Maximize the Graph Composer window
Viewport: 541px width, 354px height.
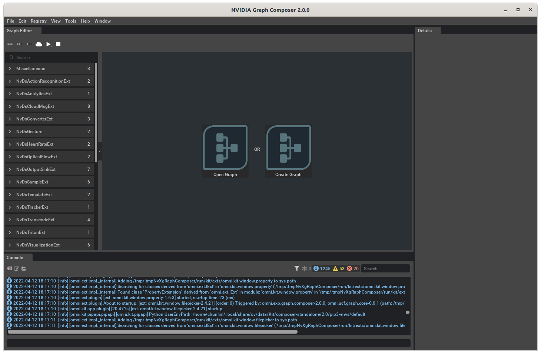518,10
